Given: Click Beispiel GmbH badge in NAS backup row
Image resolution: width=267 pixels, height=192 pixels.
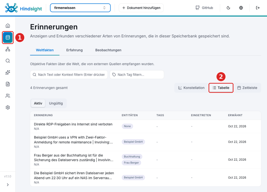Looking at the screenshot, I should (133, 177).
